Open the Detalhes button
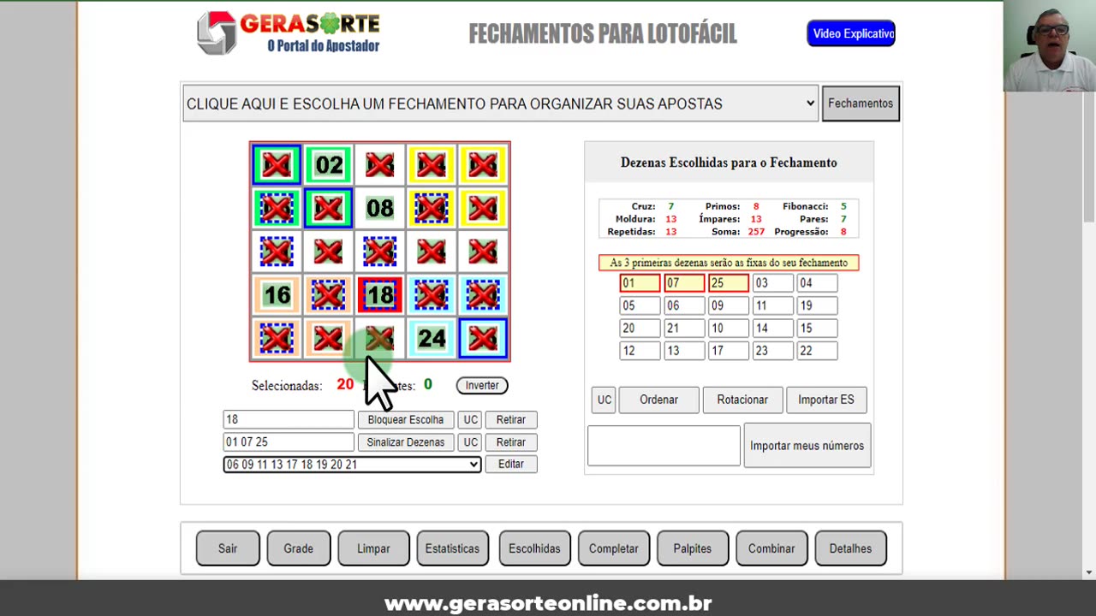 850,548
